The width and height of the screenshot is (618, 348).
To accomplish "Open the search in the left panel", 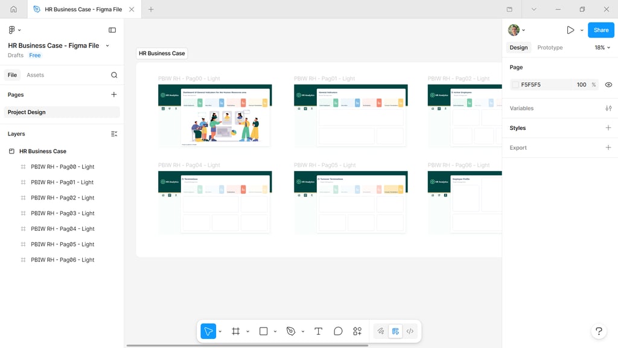I will pos(113,75).
